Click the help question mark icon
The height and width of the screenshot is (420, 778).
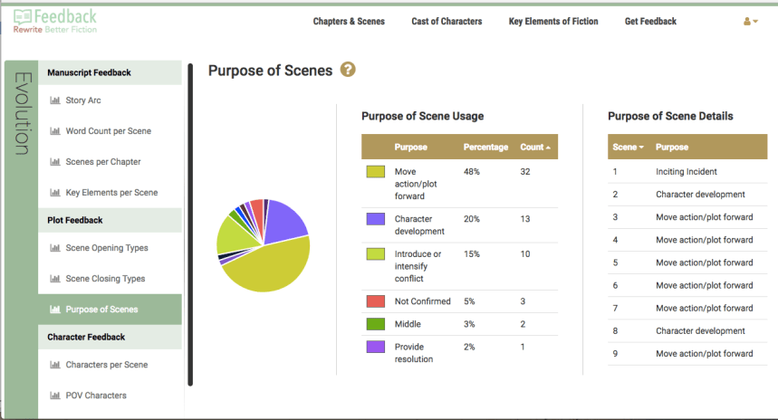(348, 70)
